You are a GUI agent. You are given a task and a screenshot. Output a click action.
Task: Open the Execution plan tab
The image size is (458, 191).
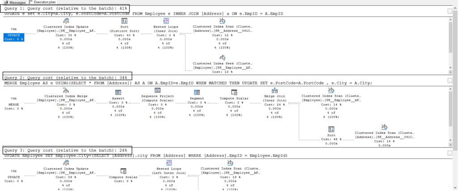click(43, 2)
